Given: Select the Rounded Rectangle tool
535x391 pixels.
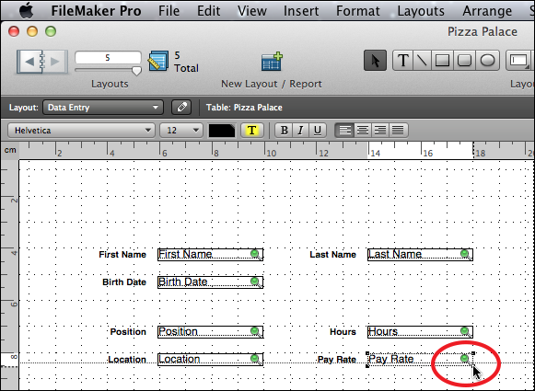Looking at the screenshot, I should point(464,61).
